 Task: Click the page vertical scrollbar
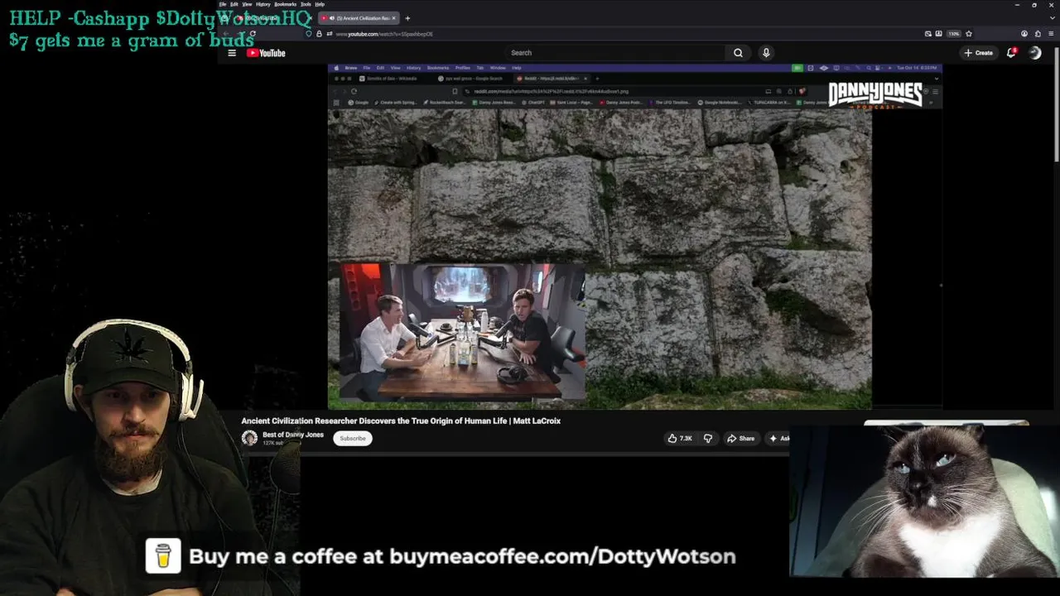1057,103
